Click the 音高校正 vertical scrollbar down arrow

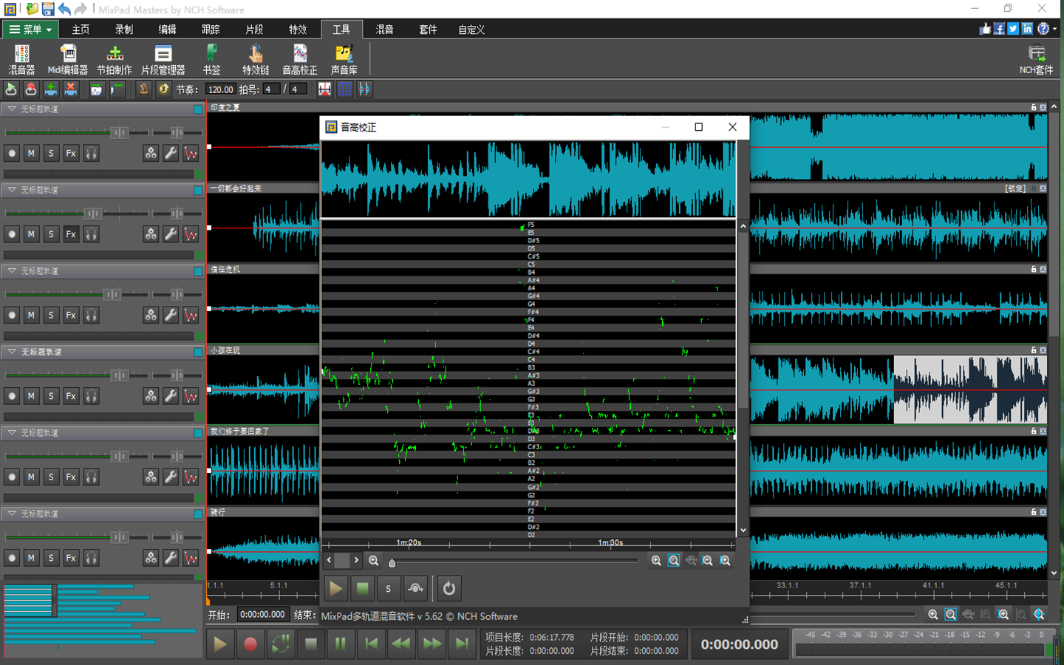click(743, 531)
